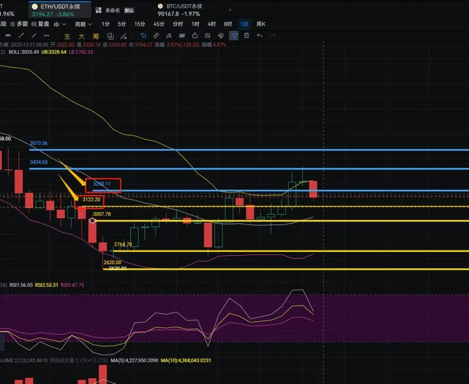Viewport: 469px width, 384px height.
Task: Click the last red candlestick on chart
Action: [x=313, y=189]
